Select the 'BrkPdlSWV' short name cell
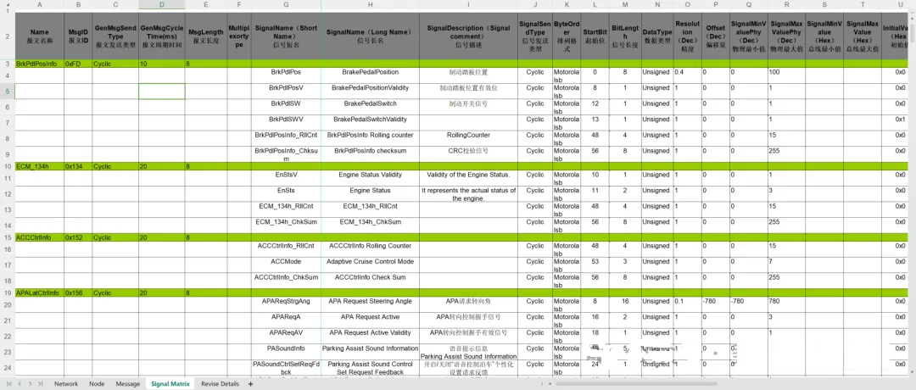Viewport: 916px width, 390px height. click(x=287, y=123)
